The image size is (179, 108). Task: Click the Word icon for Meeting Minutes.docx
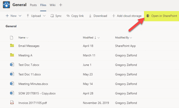click(x=12, y=84)
